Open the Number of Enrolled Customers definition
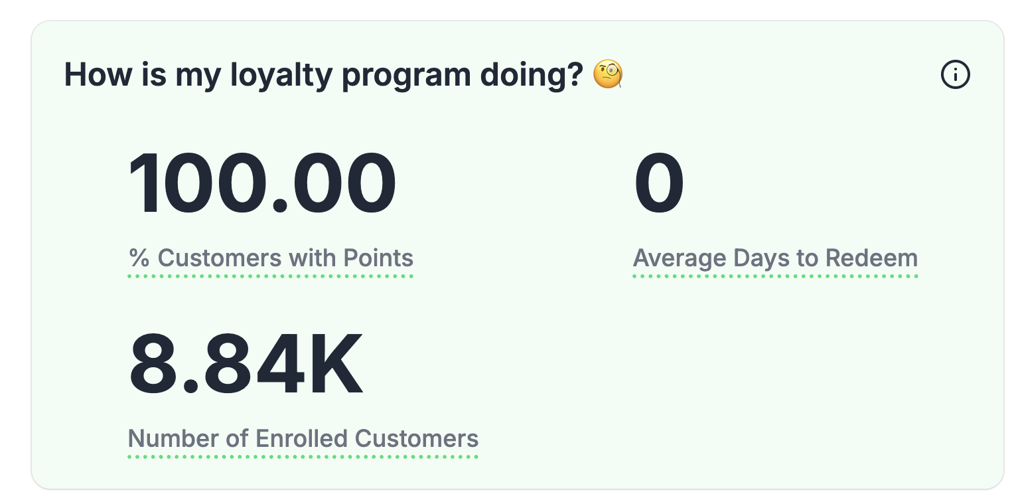Viewport: 1014px width, 502px height. pos(303,439)
